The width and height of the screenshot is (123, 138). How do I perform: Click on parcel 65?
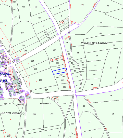[x=78, y=53]
